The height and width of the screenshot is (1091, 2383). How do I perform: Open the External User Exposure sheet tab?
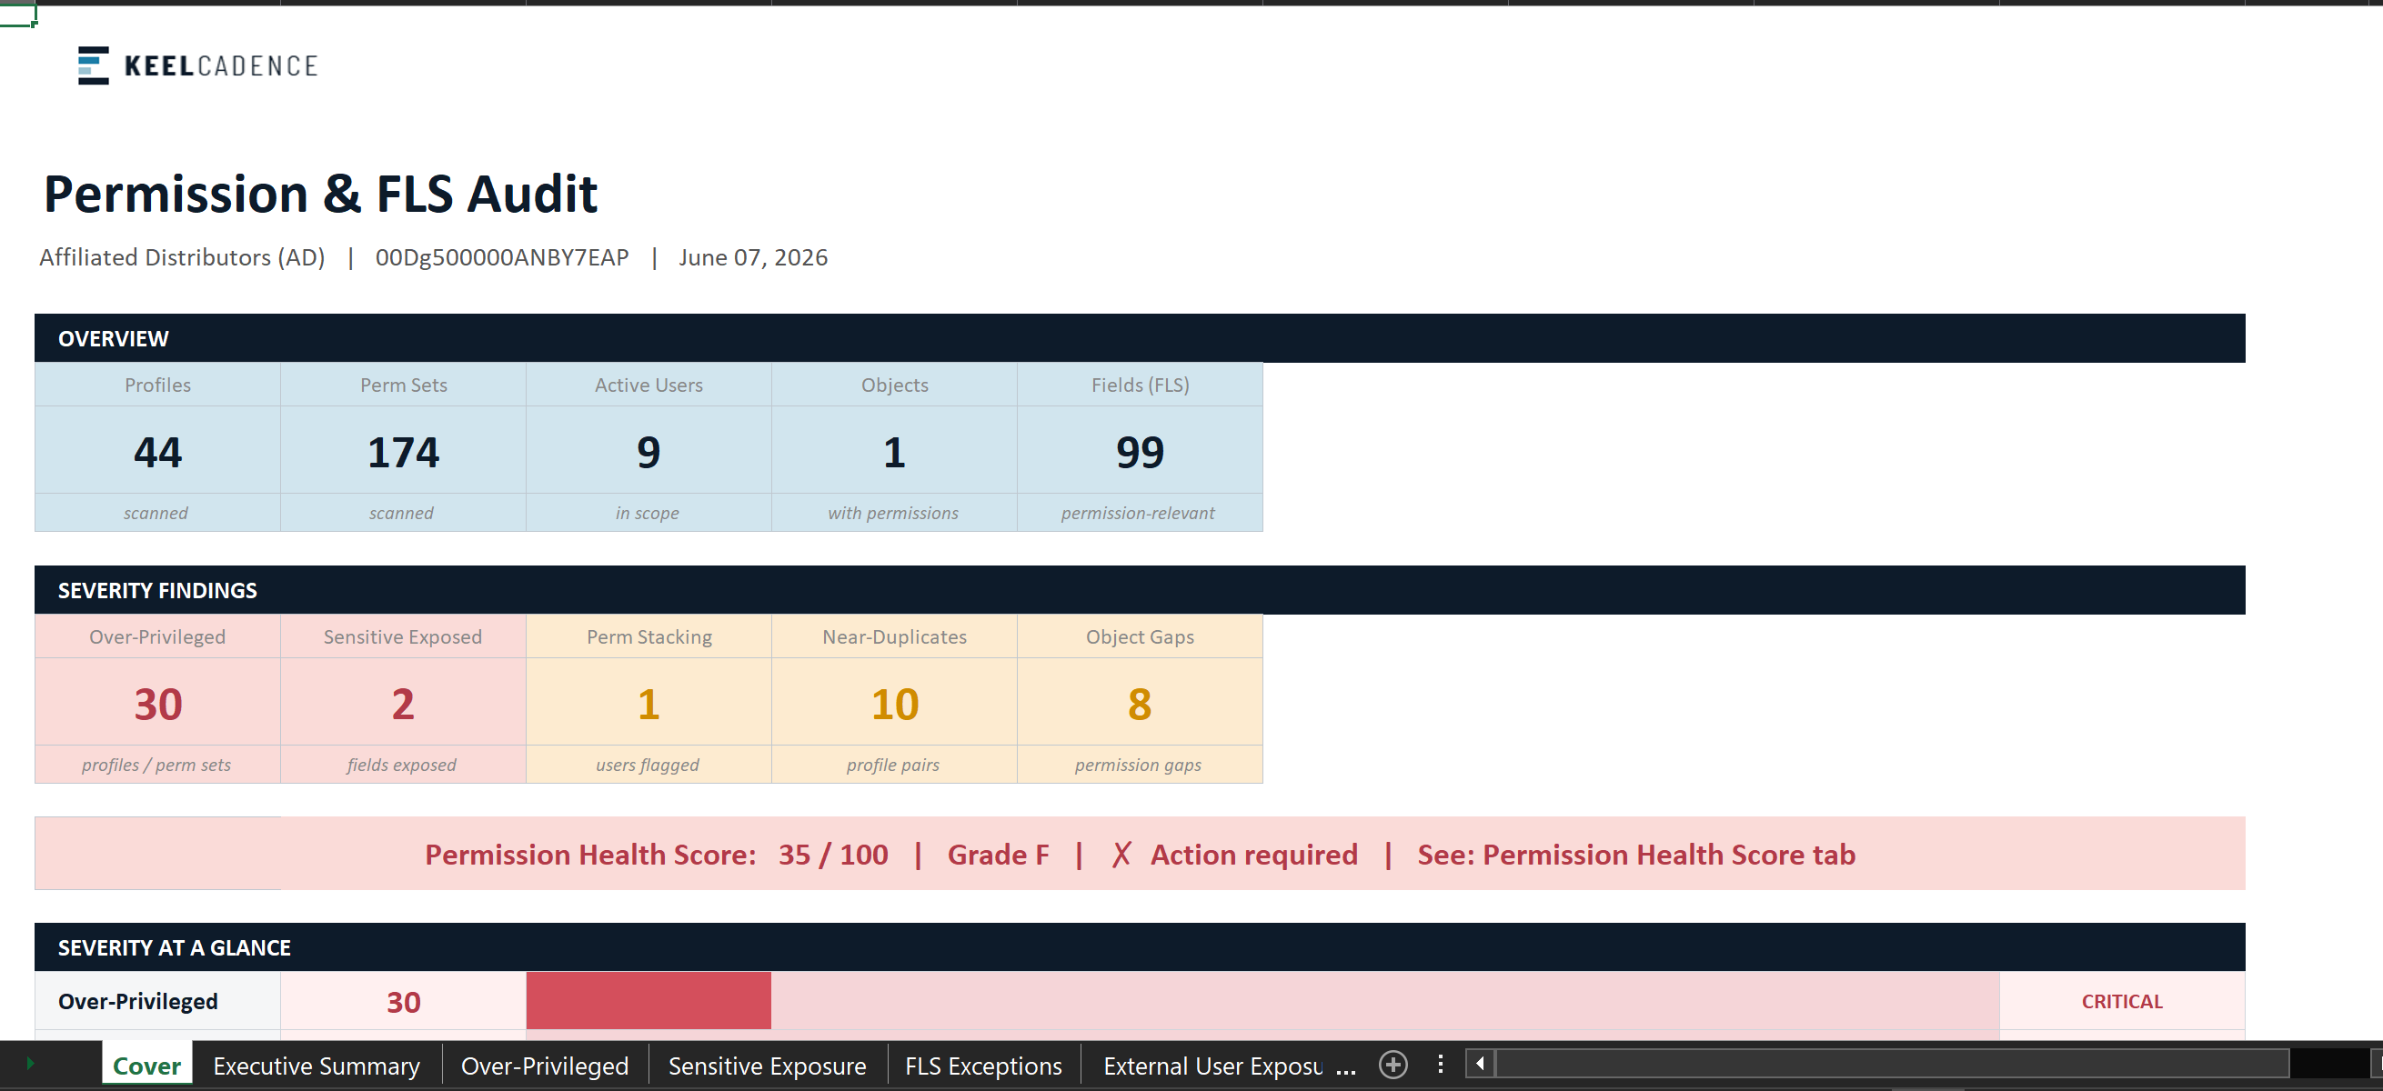1212,1066
